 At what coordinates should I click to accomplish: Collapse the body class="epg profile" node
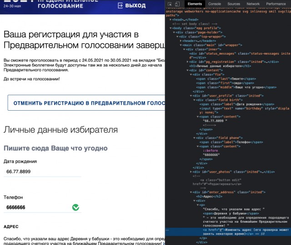tap(171, 28)
